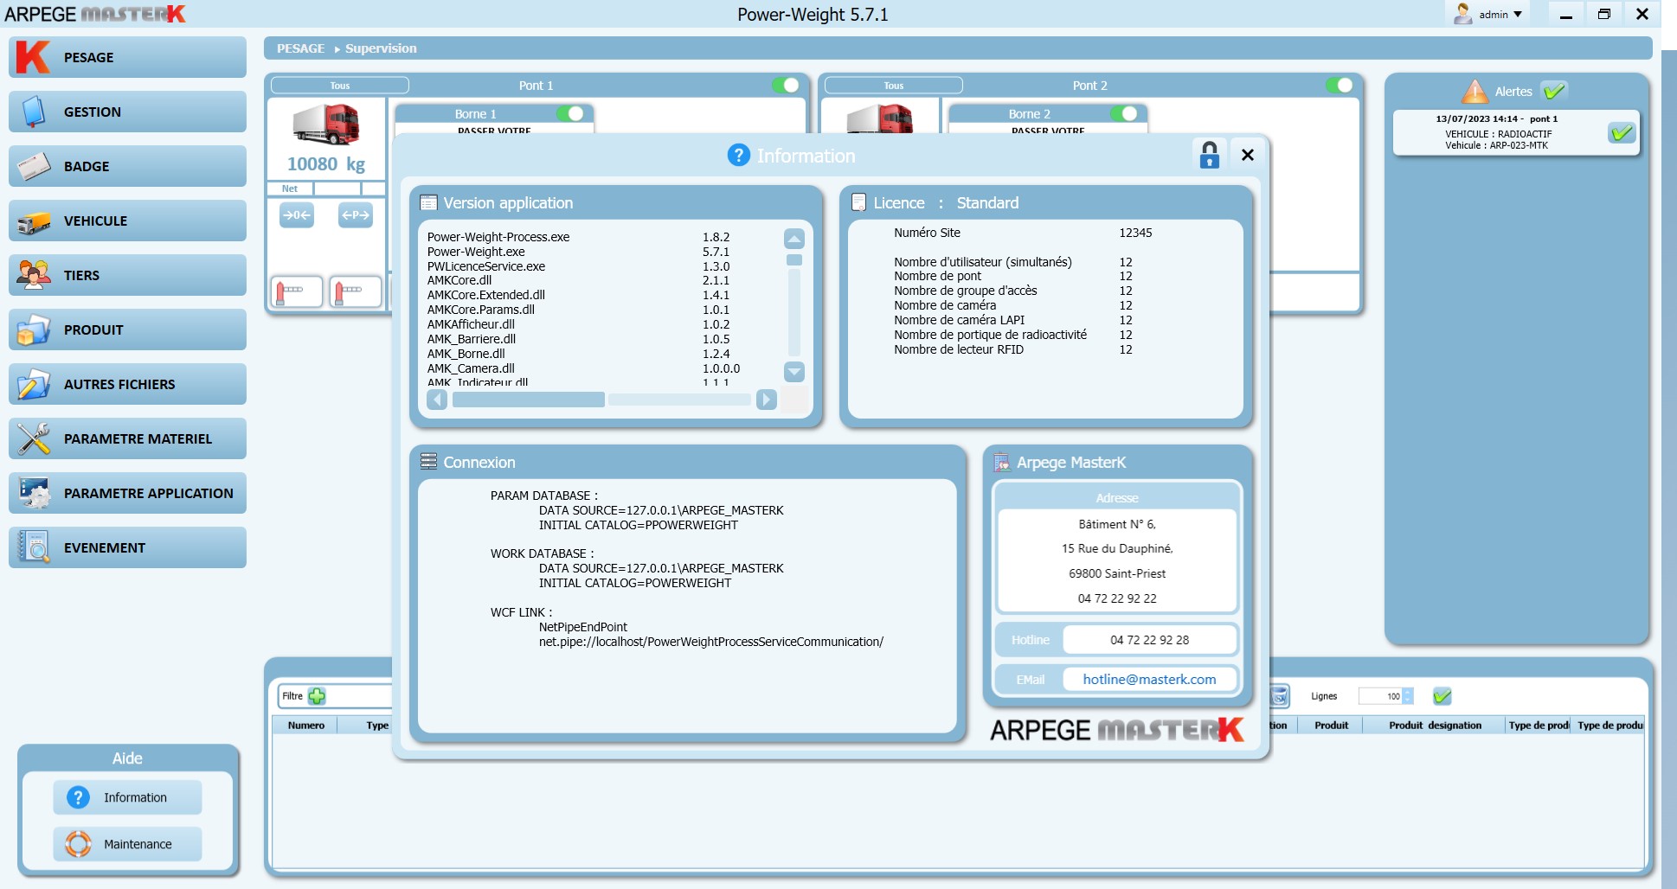Image resolution: width=1677 pixels, height=889 pixels.
Task: Click the Maintenance lifebuoy icon
Action: 79,843
